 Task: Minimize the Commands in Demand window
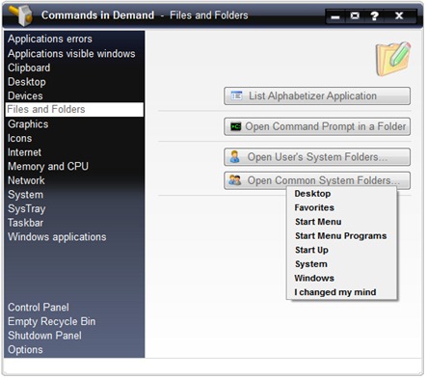click(335, 16)
